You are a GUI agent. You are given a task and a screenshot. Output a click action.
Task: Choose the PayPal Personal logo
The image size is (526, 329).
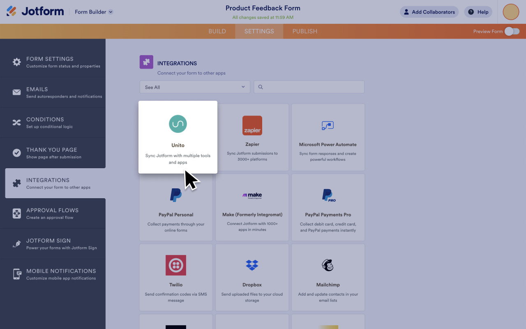tap(176, 195)
